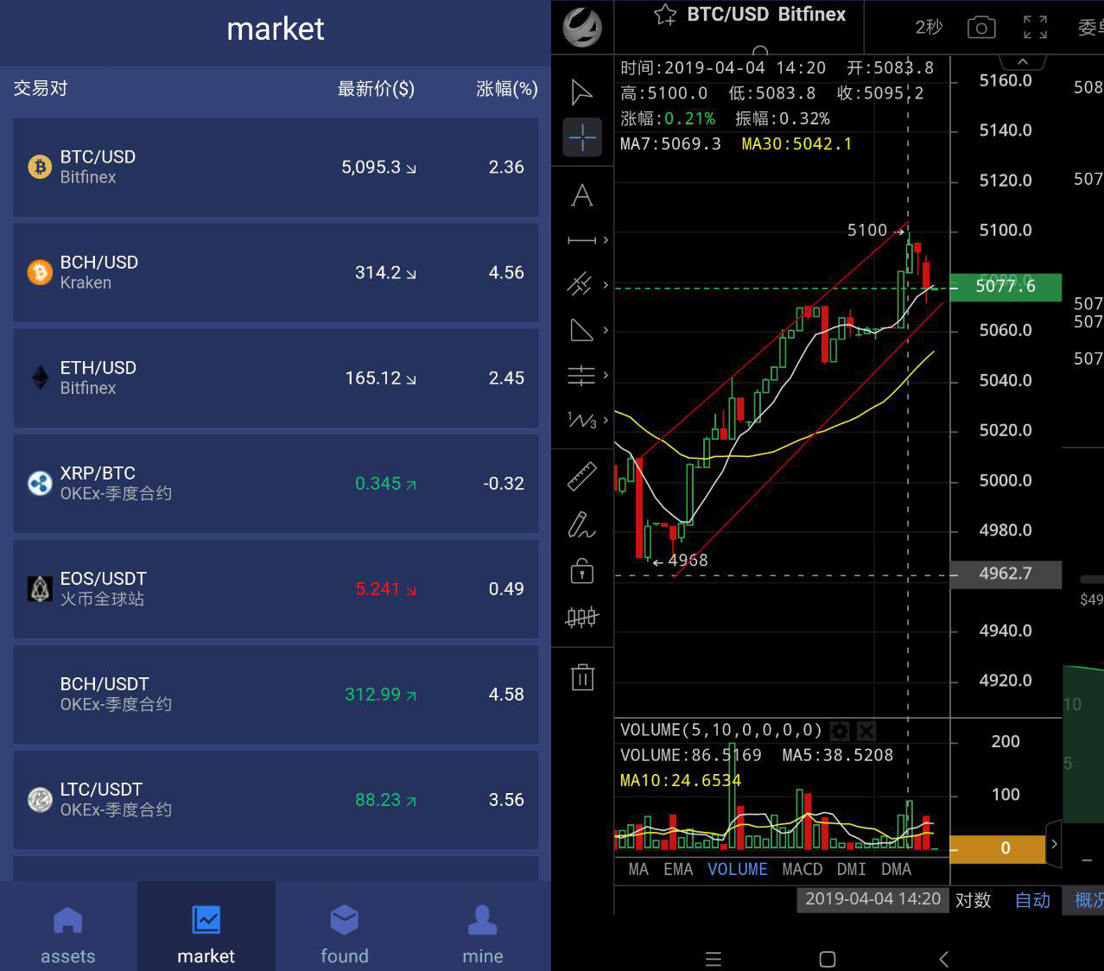Select the crosshair cursor tool
Screen dimensions: 1104x971
(582, 137)
